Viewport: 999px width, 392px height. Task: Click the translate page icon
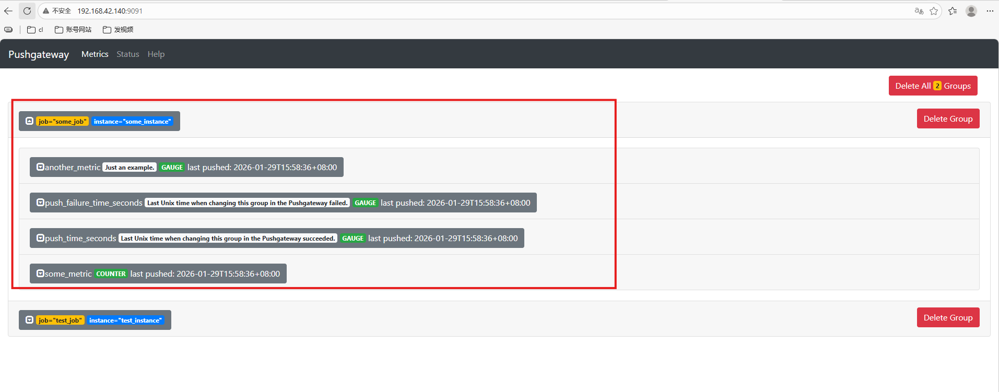pos(919,11)
